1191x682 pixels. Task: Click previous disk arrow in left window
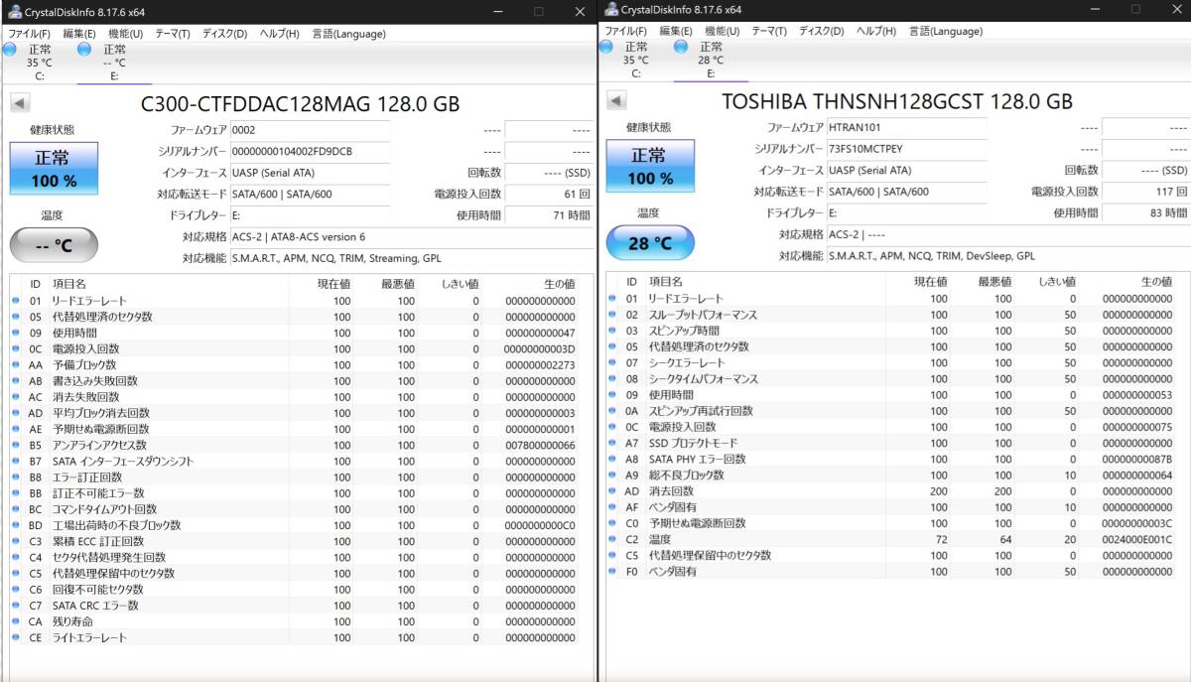point(20,103)
